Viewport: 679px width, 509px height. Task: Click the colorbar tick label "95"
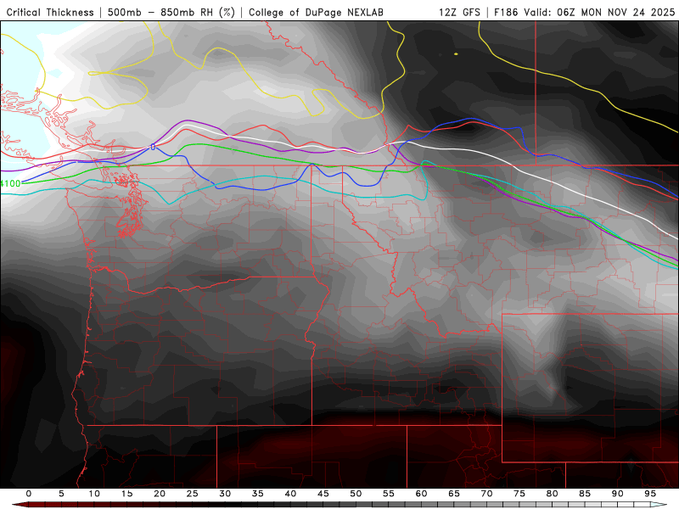pyautogui.click(x=650, y=494)
